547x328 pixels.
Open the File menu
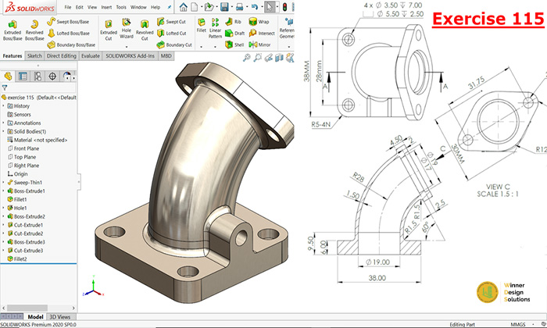coord(68,7)
